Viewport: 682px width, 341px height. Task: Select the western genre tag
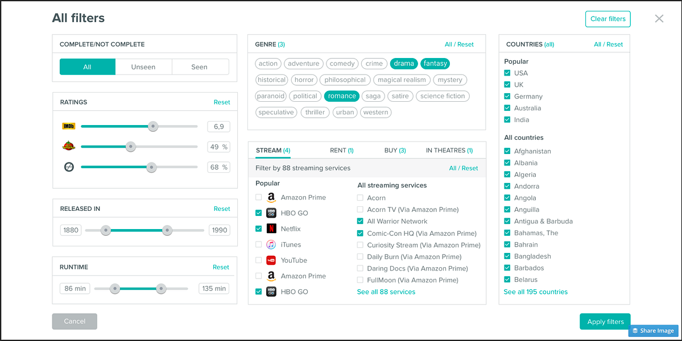tap(376, 112)
